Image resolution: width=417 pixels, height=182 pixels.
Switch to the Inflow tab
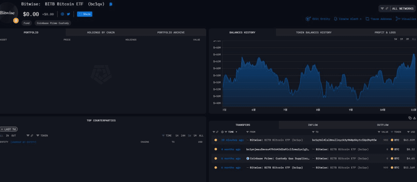pyautogui.click(x=313, y=125)
